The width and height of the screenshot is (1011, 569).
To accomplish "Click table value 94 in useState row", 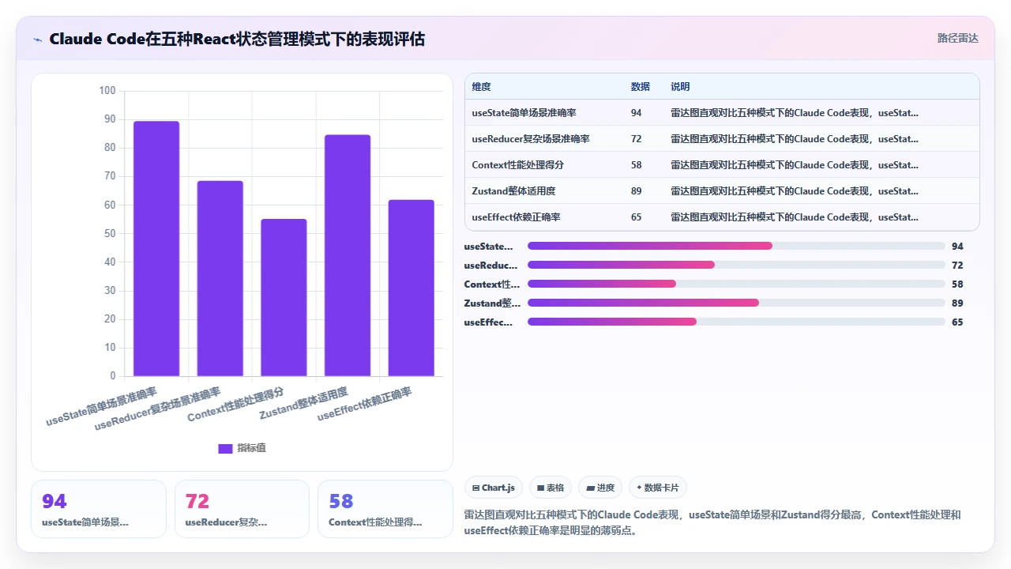I will click(637, 113).
